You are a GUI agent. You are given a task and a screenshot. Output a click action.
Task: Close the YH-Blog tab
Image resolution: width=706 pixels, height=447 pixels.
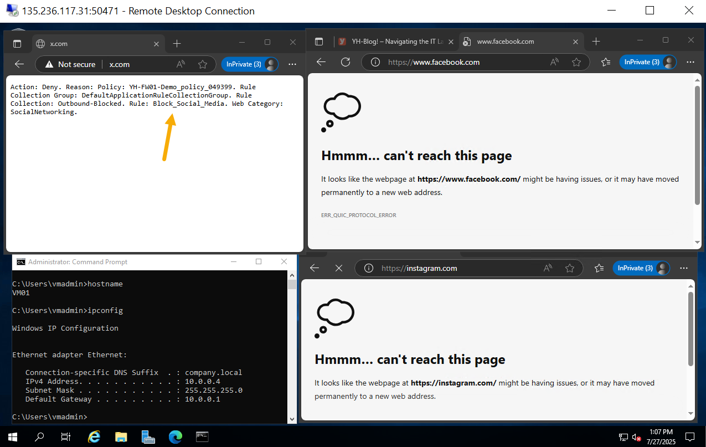point(451,42)
